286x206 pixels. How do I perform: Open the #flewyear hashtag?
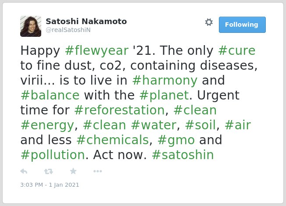pos(97,50)
